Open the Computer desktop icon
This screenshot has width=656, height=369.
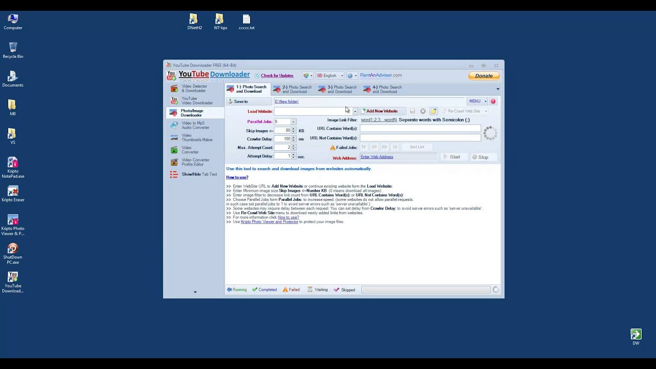(13, 22)
